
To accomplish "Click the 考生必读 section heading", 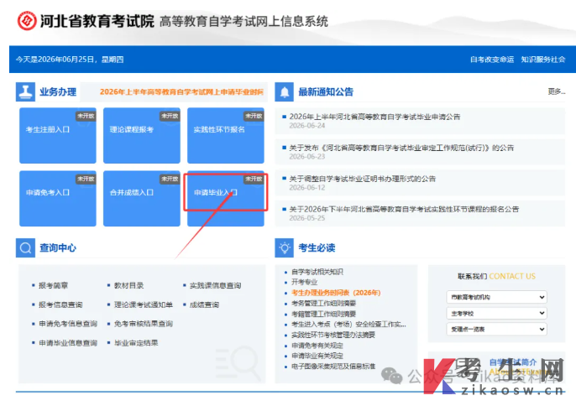I will (317, 247).
